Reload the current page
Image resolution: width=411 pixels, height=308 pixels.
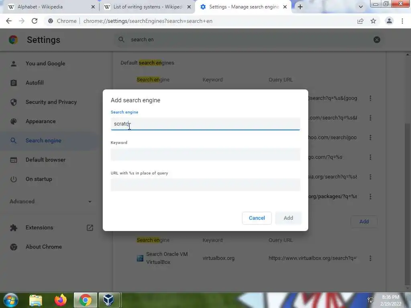(x=35, y=21)
